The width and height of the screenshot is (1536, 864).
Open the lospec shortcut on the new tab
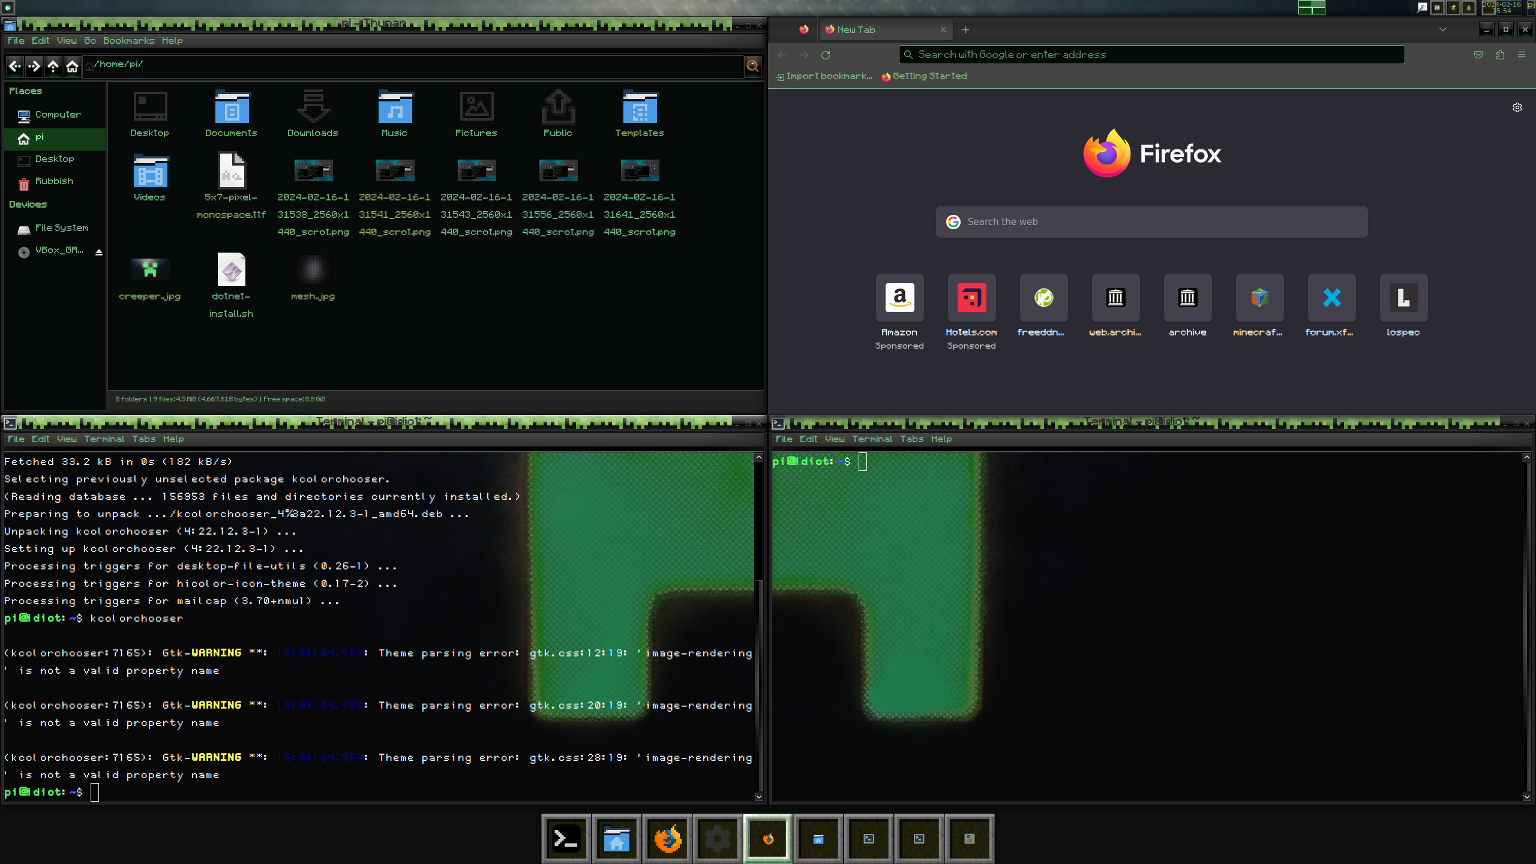click(x=1403, y=298)
